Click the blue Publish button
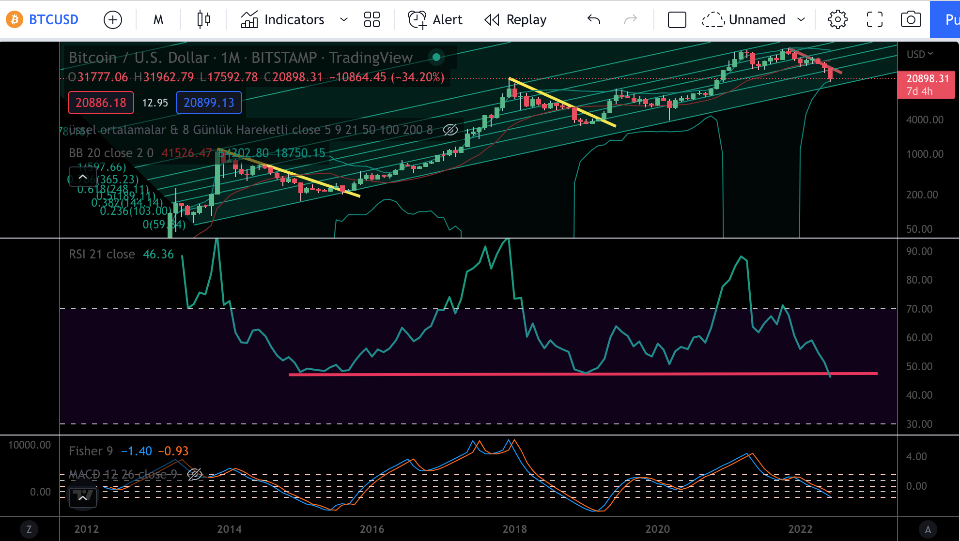This screenshot has height=541, width=960. tap(945, 20)
